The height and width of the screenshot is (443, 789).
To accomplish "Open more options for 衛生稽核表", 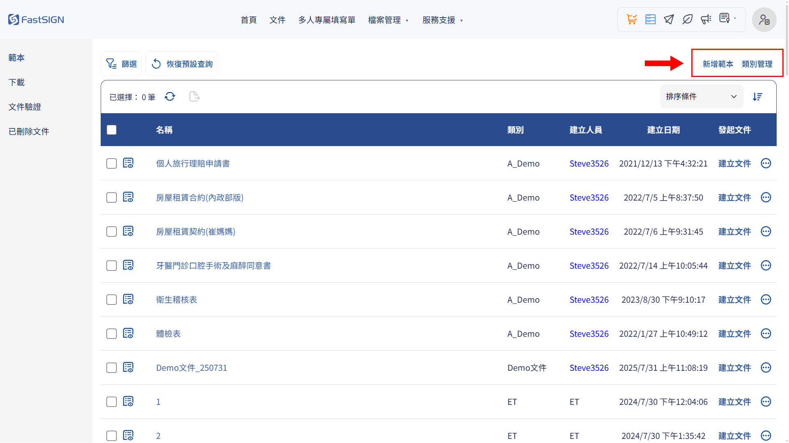I will coord(766,299).
